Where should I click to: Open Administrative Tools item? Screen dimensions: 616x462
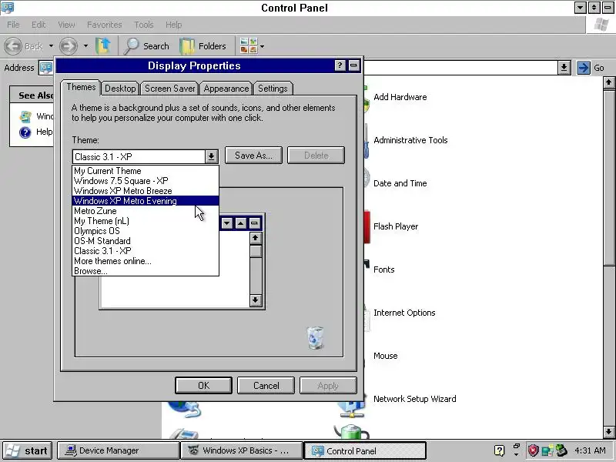click(410, 140)
